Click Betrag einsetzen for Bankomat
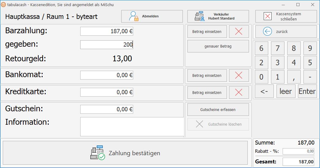The height and width of the screenshot is (168, 320). point(207,75)
